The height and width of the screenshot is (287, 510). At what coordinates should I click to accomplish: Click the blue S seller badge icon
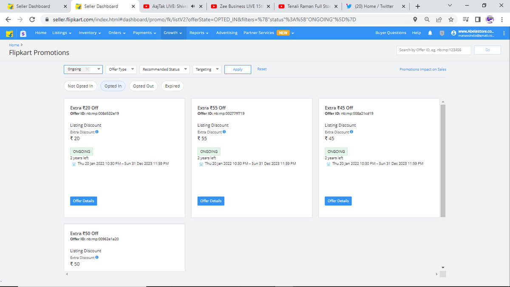pos(24,33)
